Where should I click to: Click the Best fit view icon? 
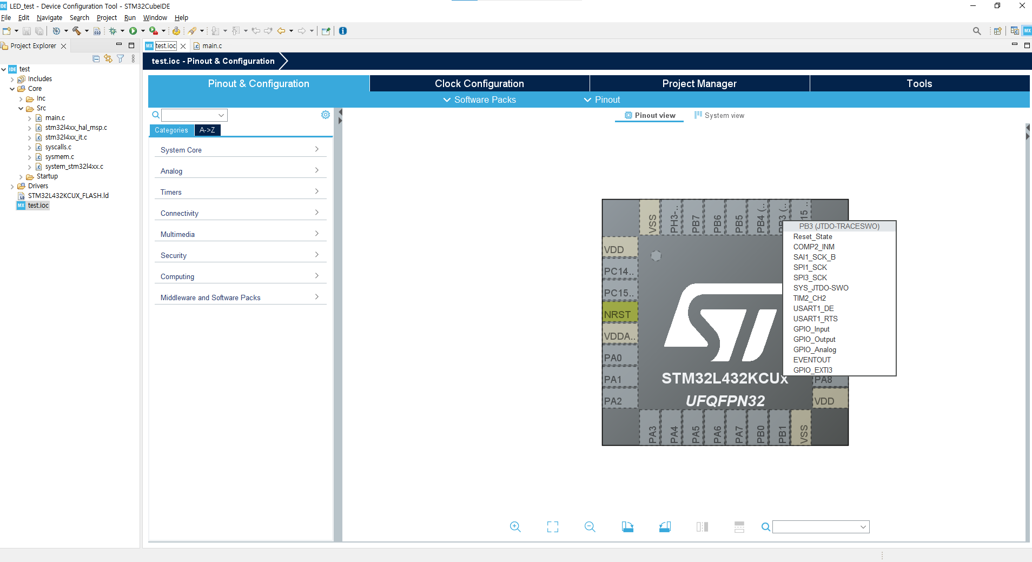pos(552,527)
